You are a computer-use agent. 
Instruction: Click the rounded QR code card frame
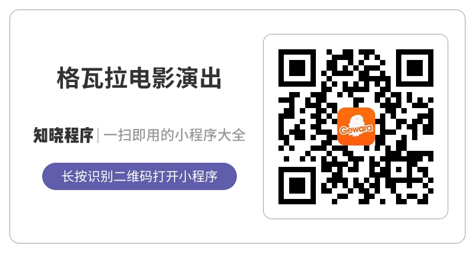click(356, 126)
